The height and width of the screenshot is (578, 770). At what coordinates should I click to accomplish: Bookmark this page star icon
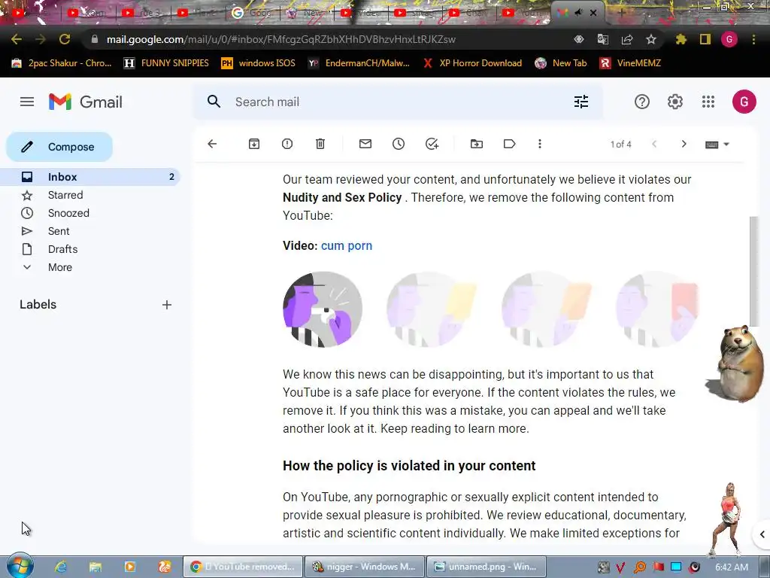(x=651, y=39)
